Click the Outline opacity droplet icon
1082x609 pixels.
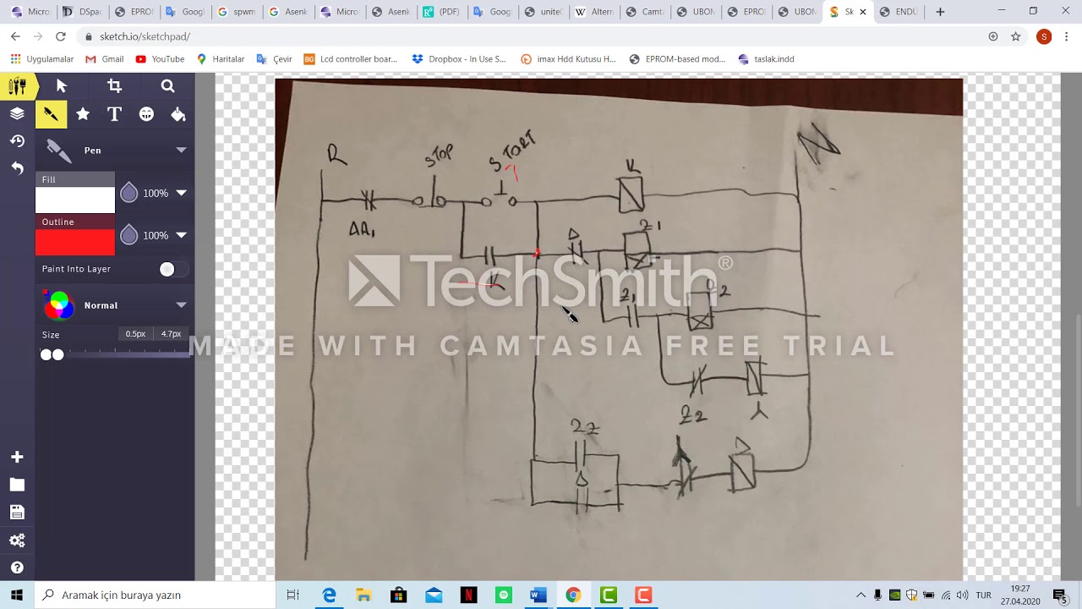point(128,235)
